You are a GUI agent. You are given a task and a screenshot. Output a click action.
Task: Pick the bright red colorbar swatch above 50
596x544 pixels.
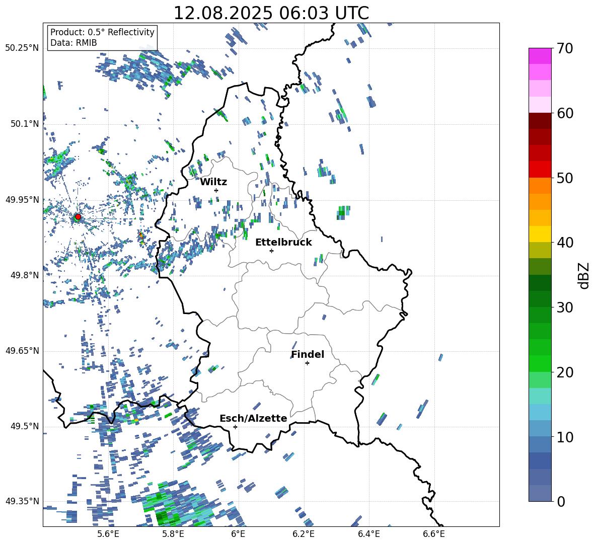[x=540, y=170]
